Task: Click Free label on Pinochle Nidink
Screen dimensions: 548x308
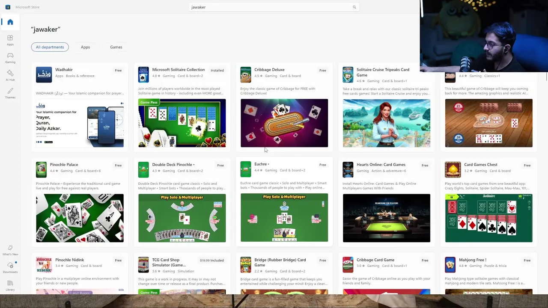Action: pos(118,260)
